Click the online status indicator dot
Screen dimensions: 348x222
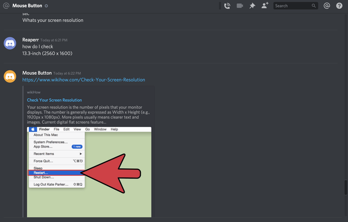(x=46, y=6)
